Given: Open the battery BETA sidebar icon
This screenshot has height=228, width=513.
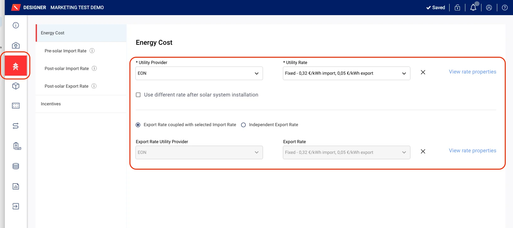Looking at the screenshot, I should [17, 146].
